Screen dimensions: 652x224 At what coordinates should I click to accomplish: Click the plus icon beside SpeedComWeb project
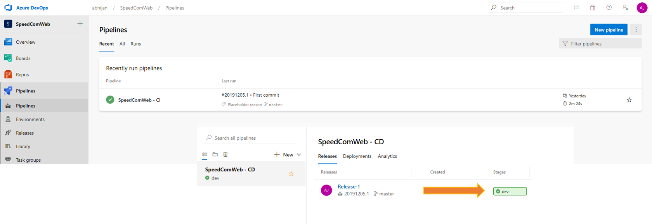click(x=80, y=24)
